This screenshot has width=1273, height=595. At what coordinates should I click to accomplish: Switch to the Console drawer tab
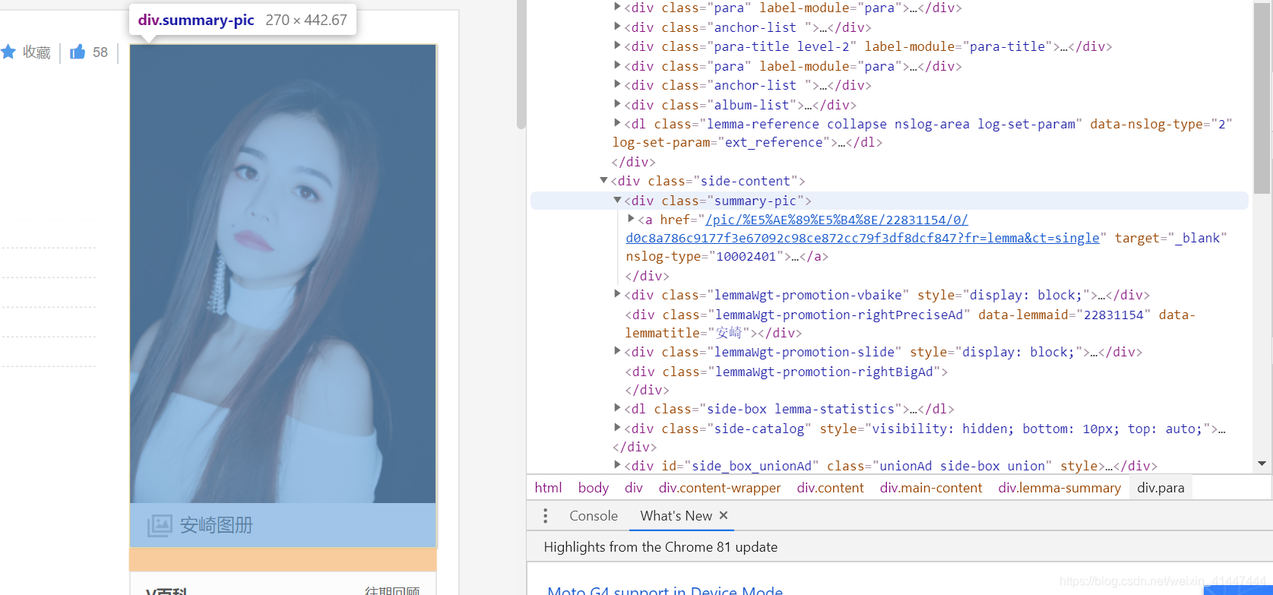(594, 516)
